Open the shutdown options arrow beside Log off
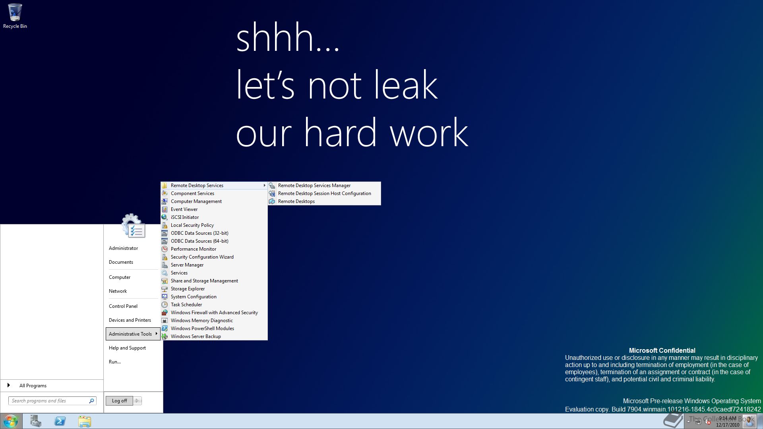 (x=137, y=401)
